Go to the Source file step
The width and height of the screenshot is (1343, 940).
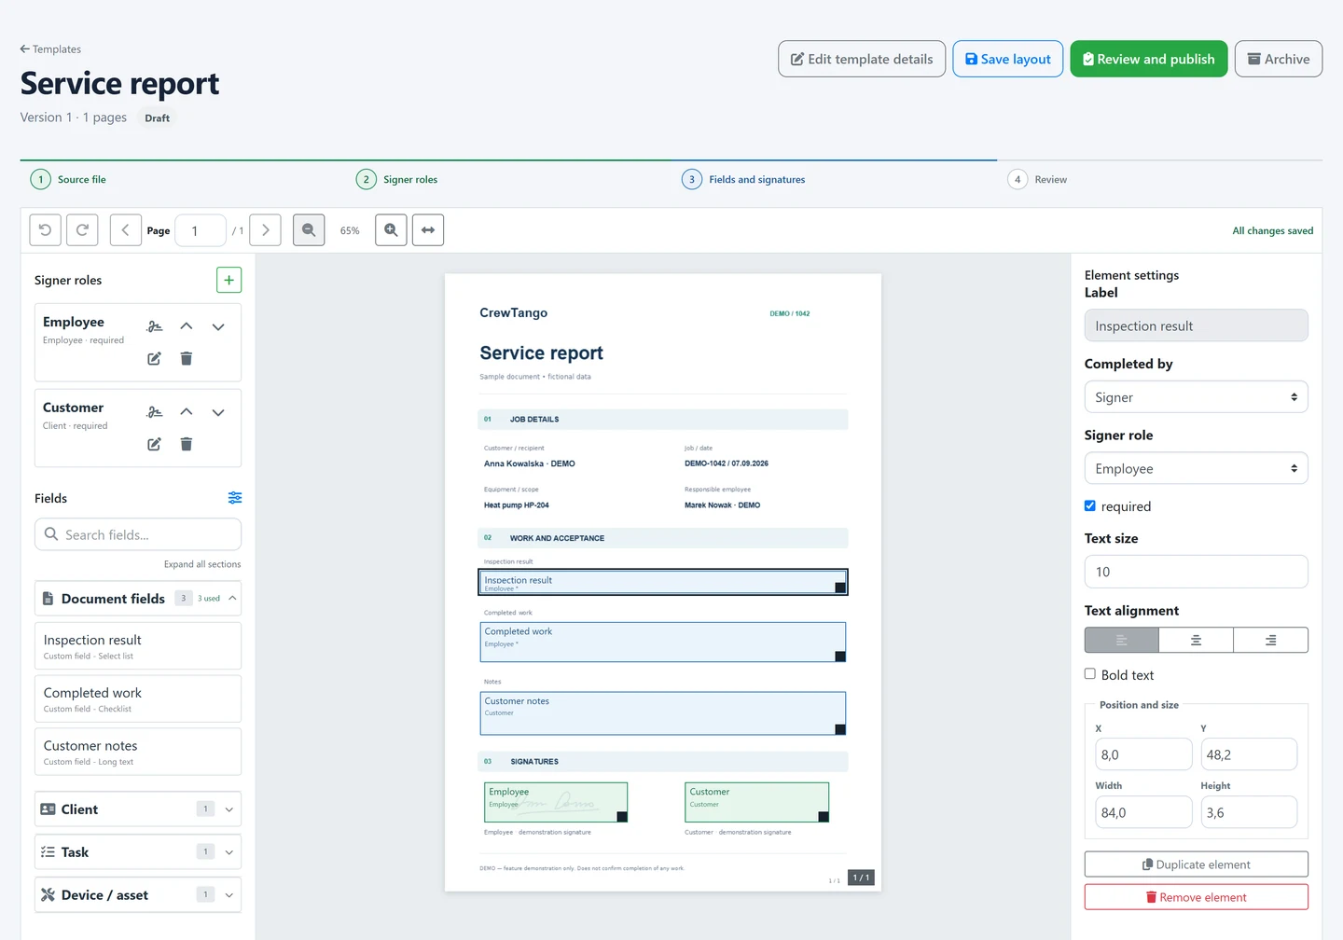(68, 179)
